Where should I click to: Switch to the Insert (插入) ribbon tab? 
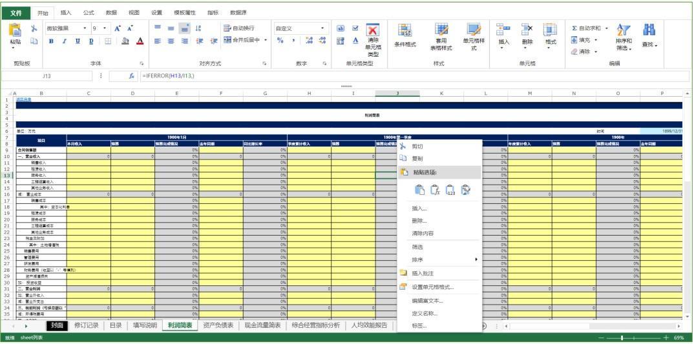pyautogui.click(x=66, y=13)
